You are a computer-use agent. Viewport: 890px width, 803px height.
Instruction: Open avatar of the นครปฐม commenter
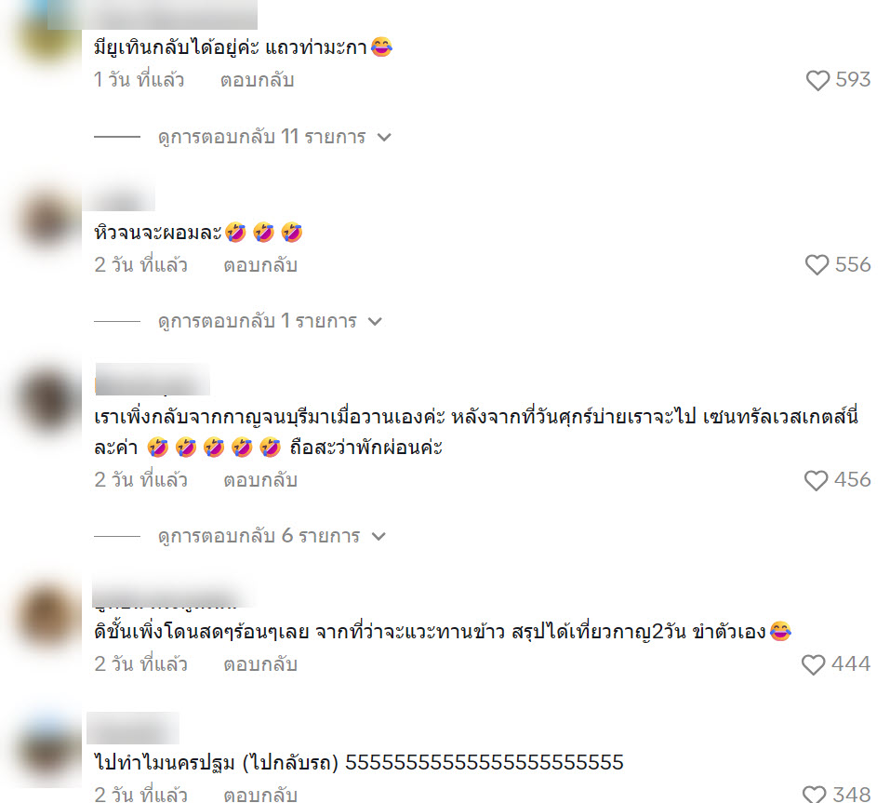coord(48,750)
